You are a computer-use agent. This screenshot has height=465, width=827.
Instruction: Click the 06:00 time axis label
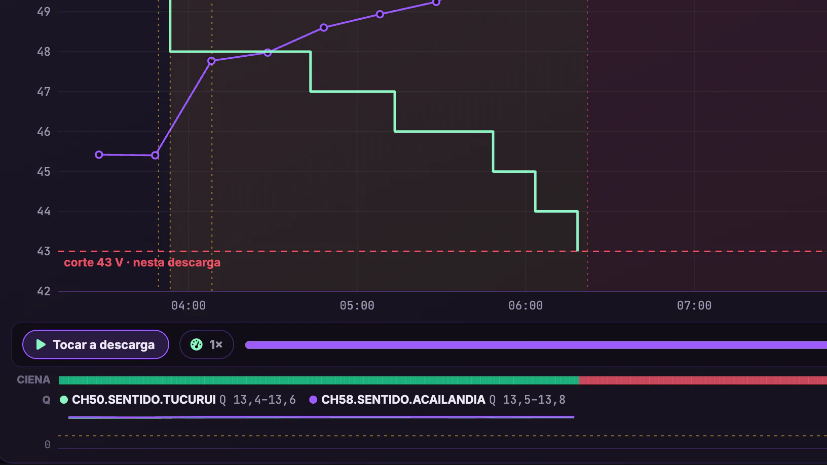(525, 305)
